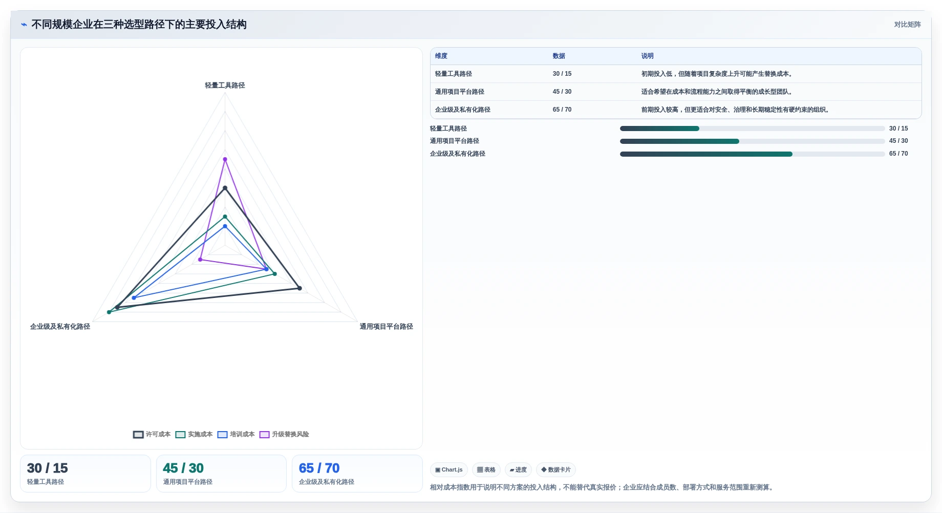Select the 表格 tag chip

(x=486, y=469)
